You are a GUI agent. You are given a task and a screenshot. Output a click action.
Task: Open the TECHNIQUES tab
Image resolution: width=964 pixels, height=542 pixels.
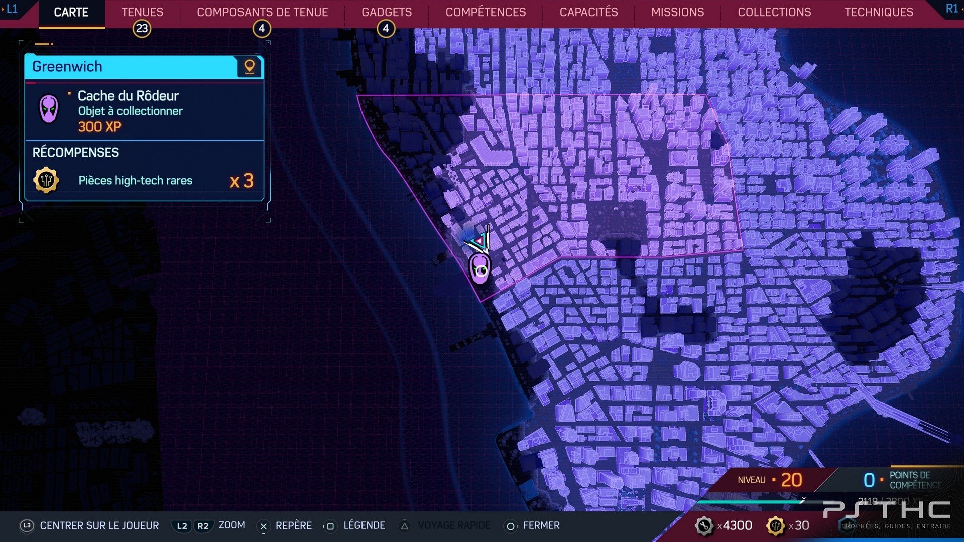click(x=879, y=12)
